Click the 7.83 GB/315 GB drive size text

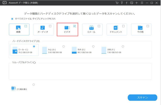coord(114,52)
